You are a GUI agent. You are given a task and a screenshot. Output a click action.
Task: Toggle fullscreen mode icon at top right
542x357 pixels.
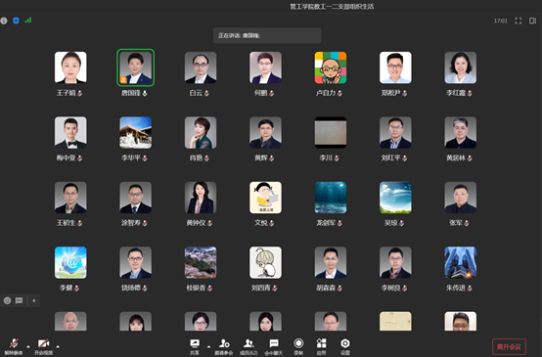(x=519, y=21)
